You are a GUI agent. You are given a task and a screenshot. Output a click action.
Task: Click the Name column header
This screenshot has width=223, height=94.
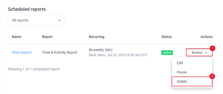tap(17, 37)
